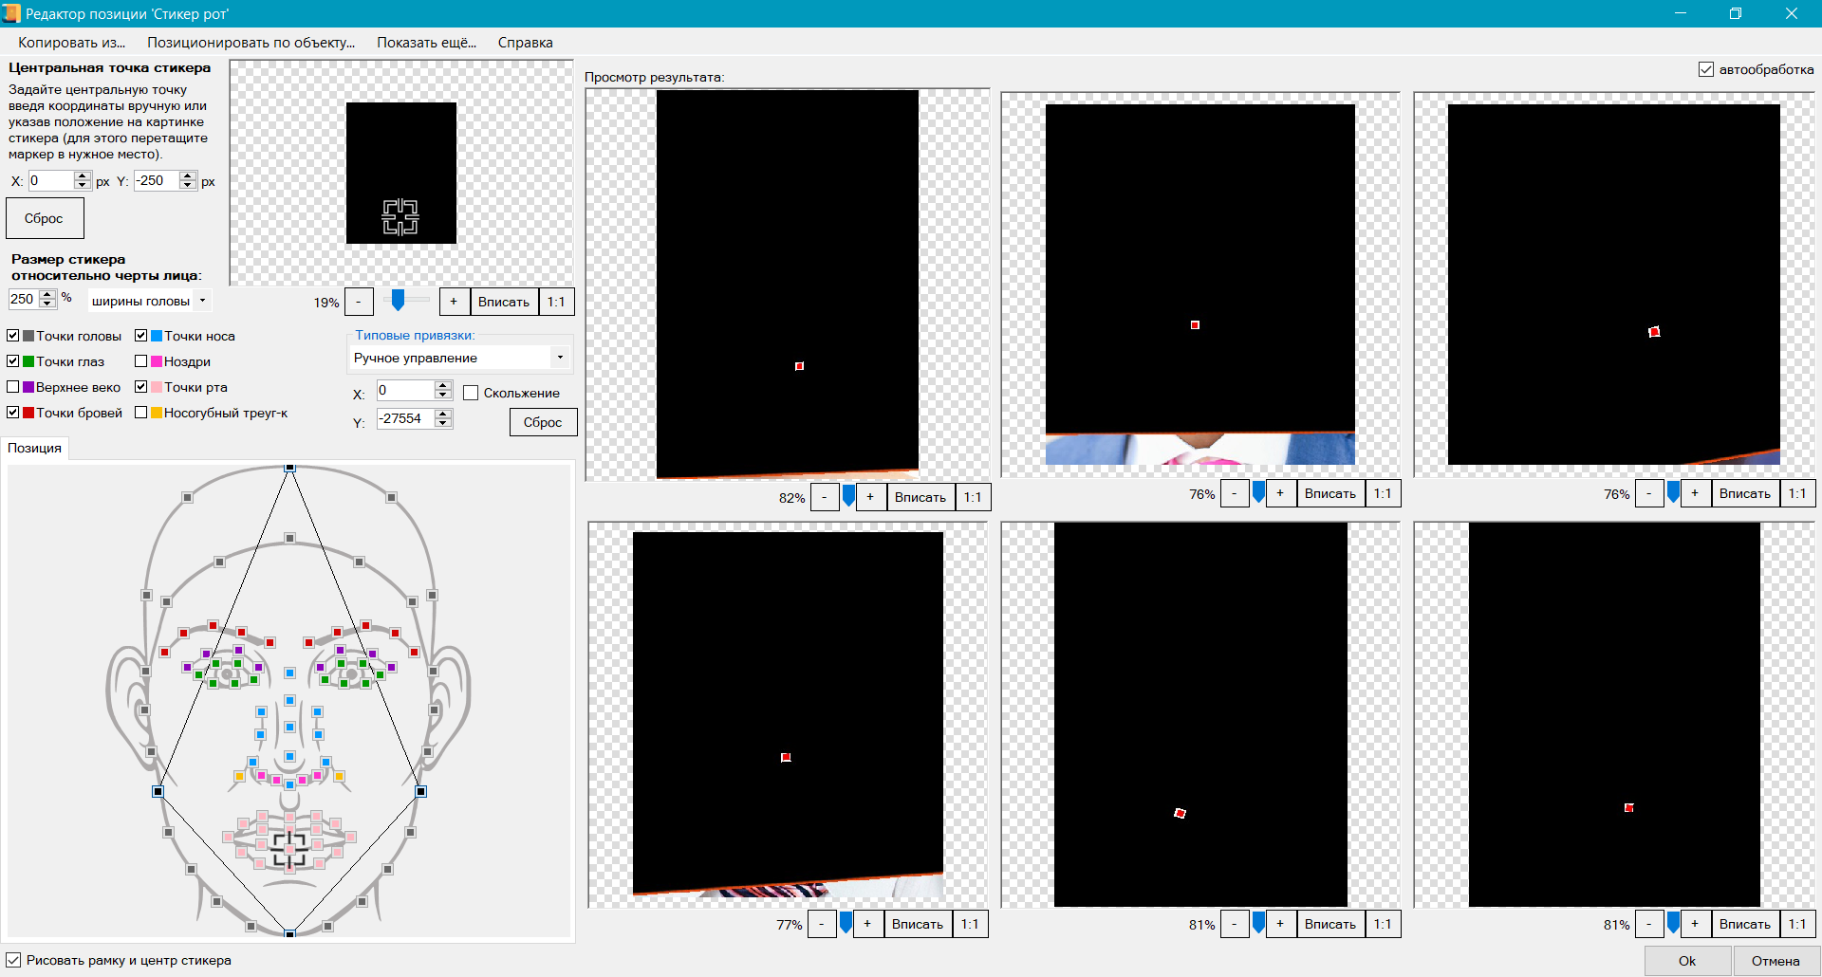Zoom in the 77% result preview

point(867,924)
